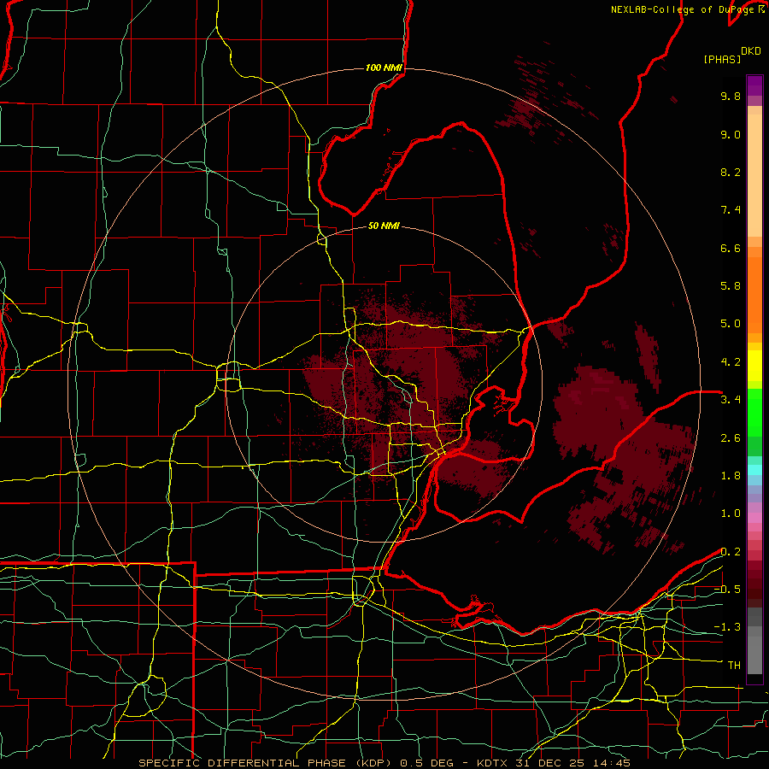Pick the light peach color bar segment

coord(754,177)
